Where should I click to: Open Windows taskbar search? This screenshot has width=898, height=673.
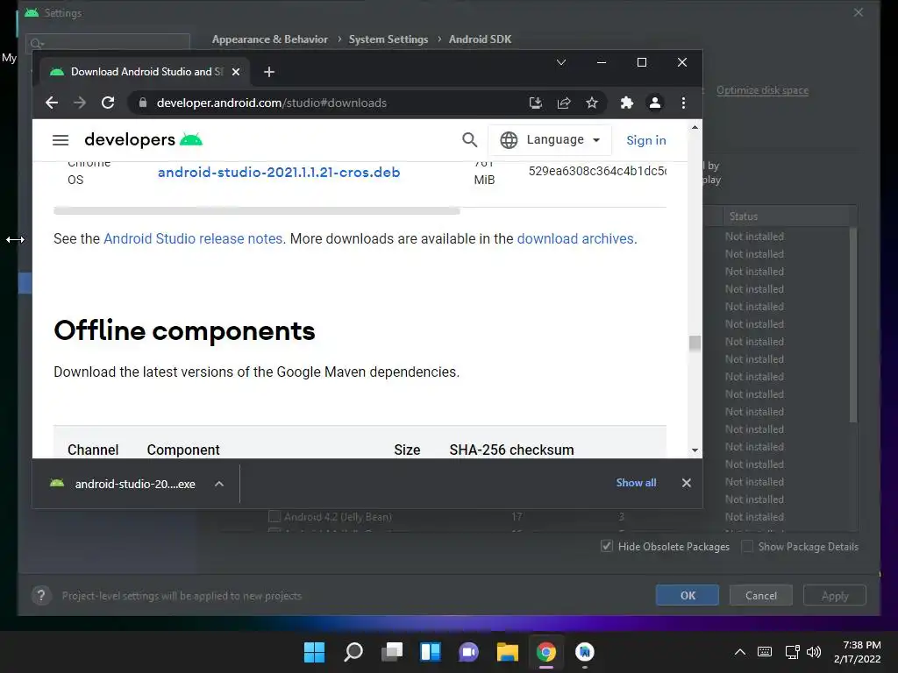point(353,652)
